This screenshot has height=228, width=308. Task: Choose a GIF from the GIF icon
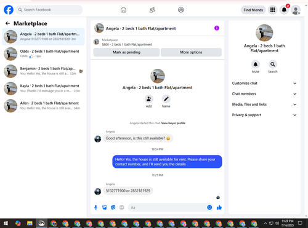pyautogui.click(x=122, y=208)
